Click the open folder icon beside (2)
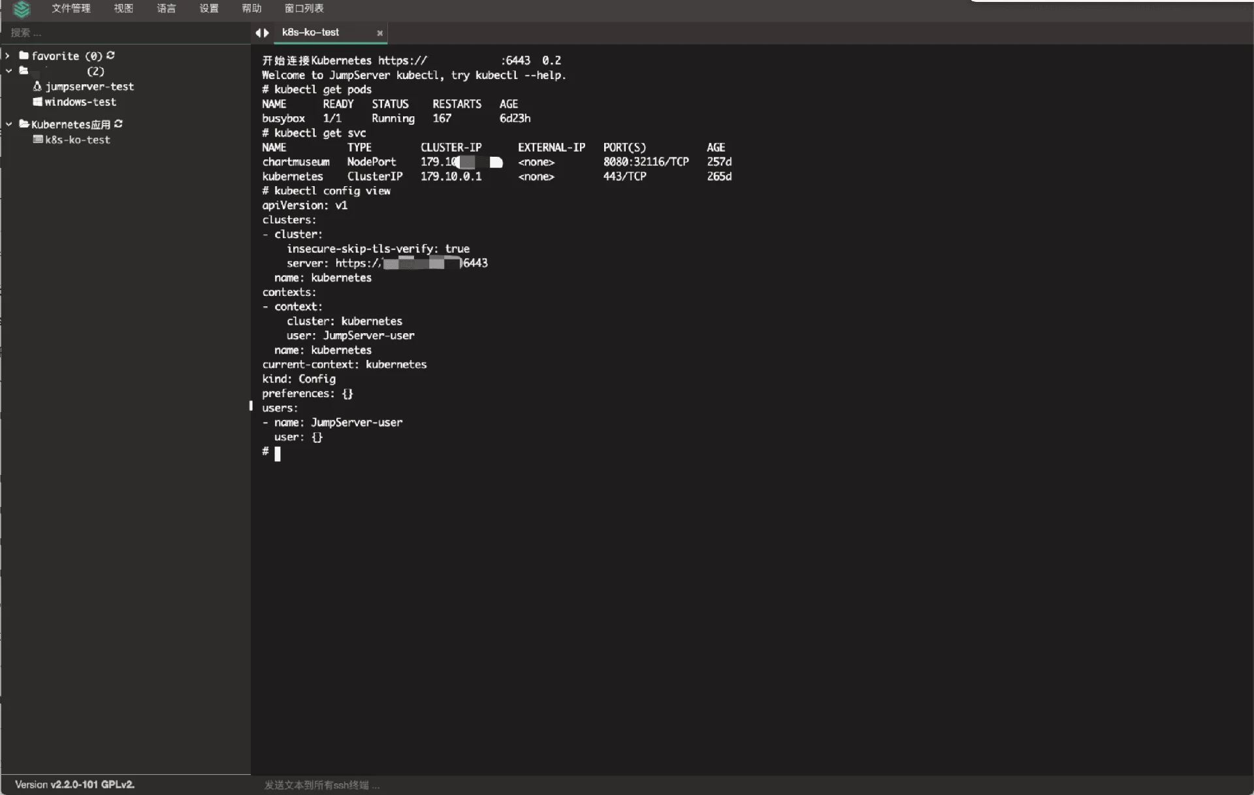This screenshot has width=1254, height=795. pyautogui.click(x=24, y=71)
